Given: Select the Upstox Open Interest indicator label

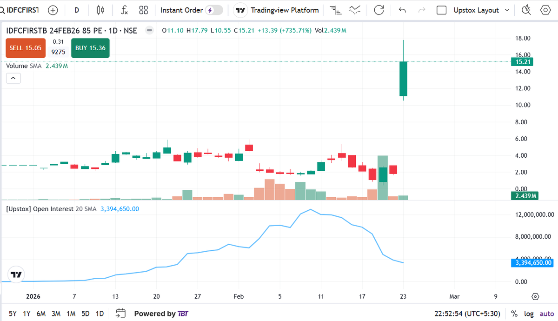Looking at the screenshot, I should point(51,209).
